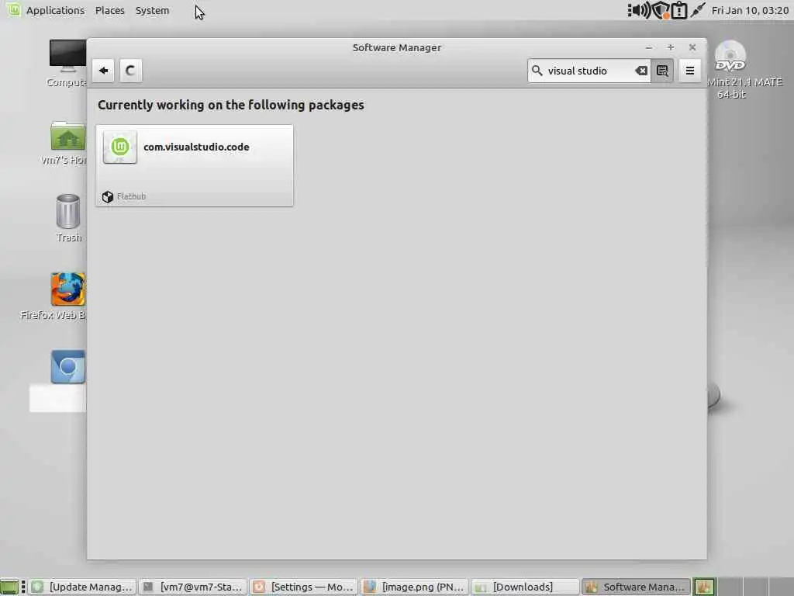Click the show desktop button in taskbar

tap(9, 587)
